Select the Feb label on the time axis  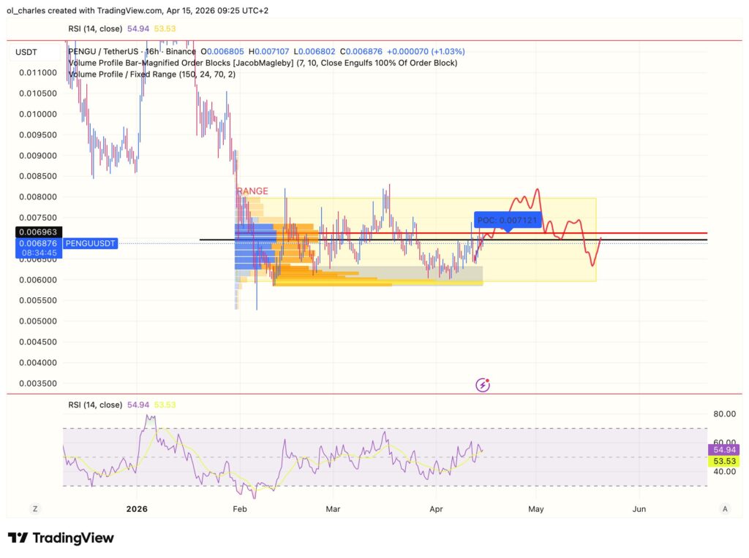[x=239, y=509]
